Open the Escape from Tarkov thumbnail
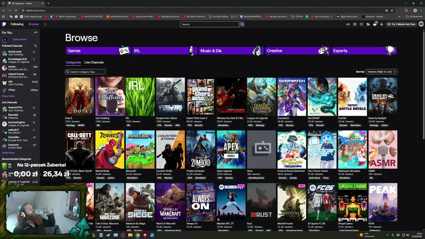Image resolution: width=425 pixels, height=239 pixels. [170, 97]
